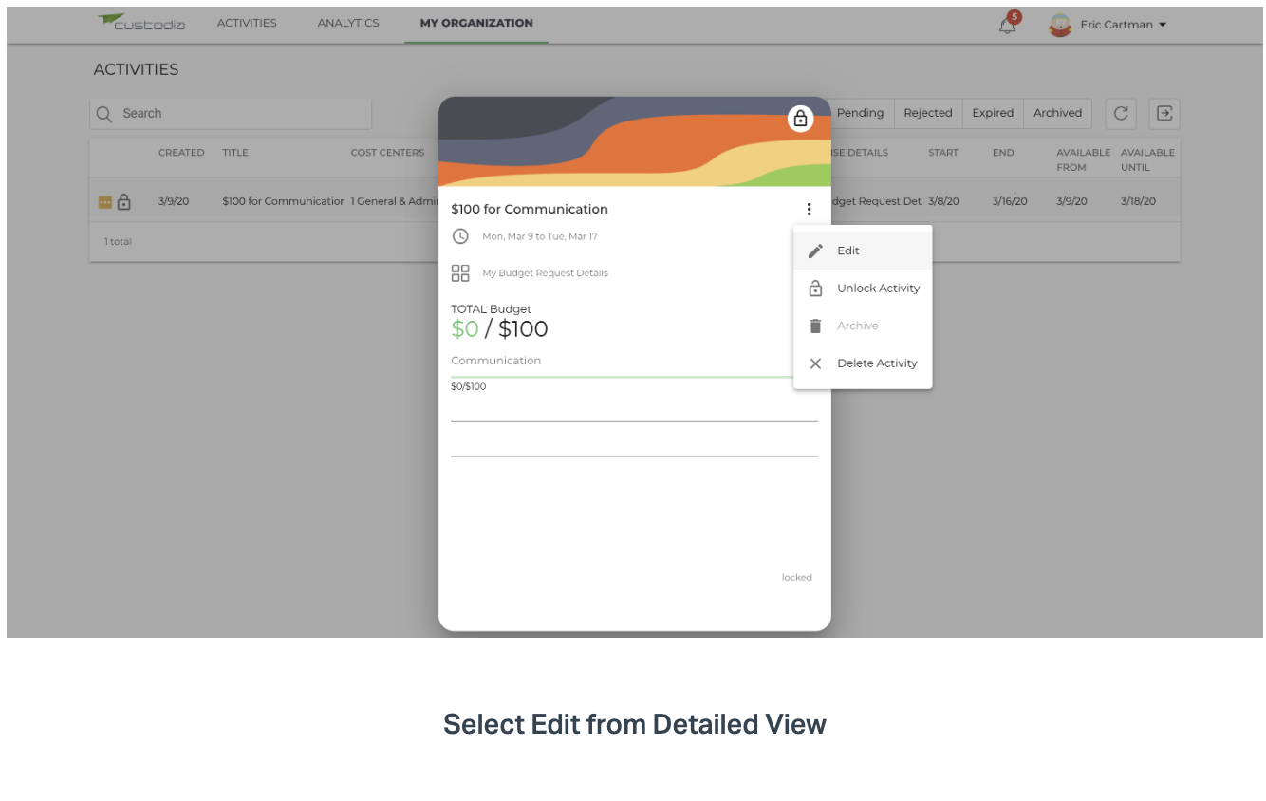This screenshot has height=801, width=1266.
Task: Click the Custodia logo
Action: 141,23
